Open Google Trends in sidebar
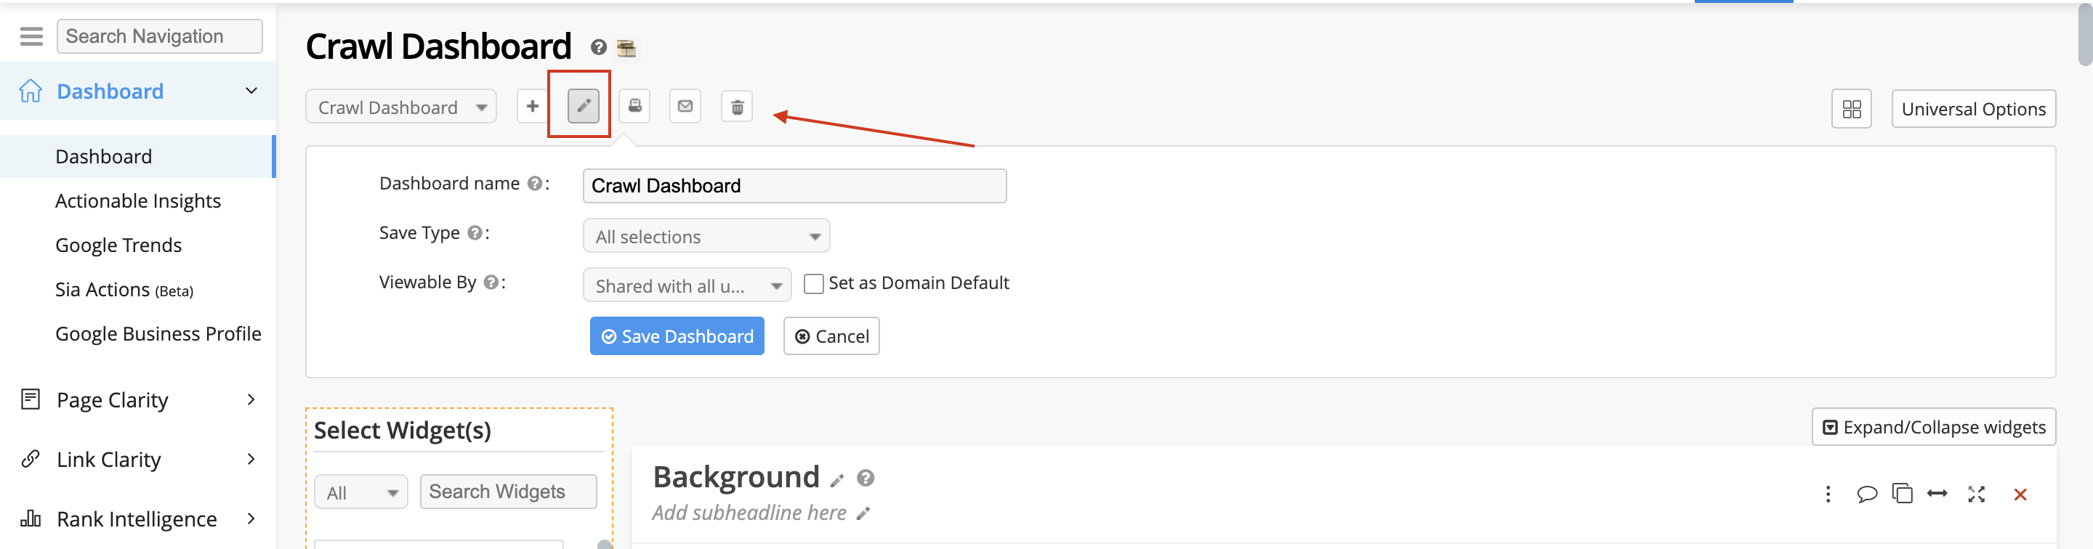The height and width of the screenshot is (549, 2093). [x=118, y=245]
